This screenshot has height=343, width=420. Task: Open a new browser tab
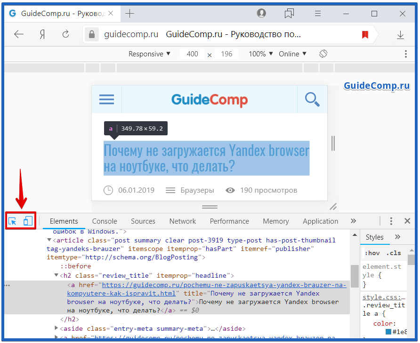[129, 13]
